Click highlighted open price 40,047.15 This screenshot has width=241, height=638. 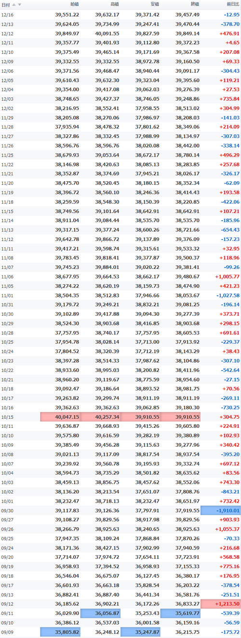click(60, 417)
